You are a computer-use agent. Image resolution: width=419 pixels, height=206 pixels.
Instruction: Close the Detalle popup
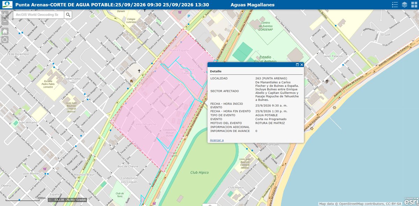point(302,65)
